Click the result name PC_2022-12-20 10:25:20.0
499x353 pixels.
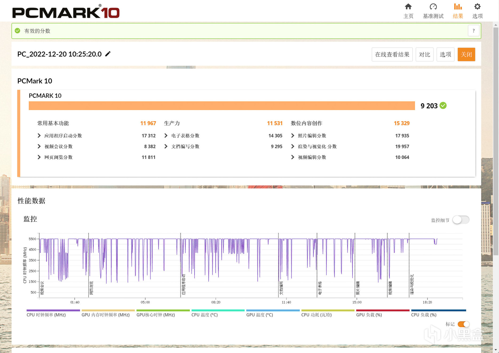click(x=60, y=54)
